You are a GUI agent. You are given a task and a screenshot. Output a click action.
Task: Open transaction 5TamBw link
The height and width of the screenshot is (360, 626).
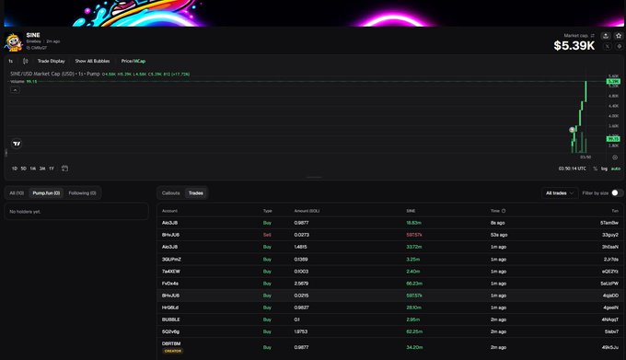(x=609, y=223)
